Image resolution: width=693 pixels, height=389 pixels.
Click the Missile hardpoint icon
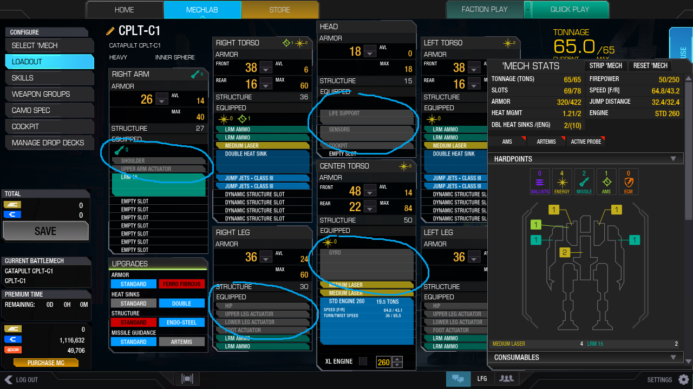point(584,182)
